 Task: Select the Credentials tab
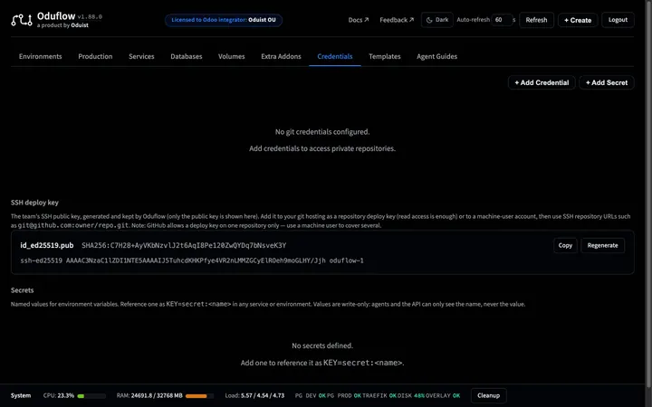(335, 56)
